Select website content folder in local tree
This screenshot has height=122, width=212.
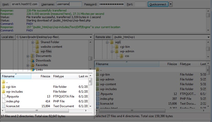[51, 47]
